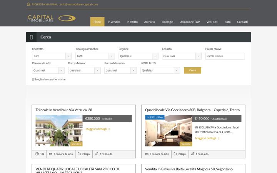Open the Foto menu item
Viewport: 277px width, 173px height.
tap(227, 22)
